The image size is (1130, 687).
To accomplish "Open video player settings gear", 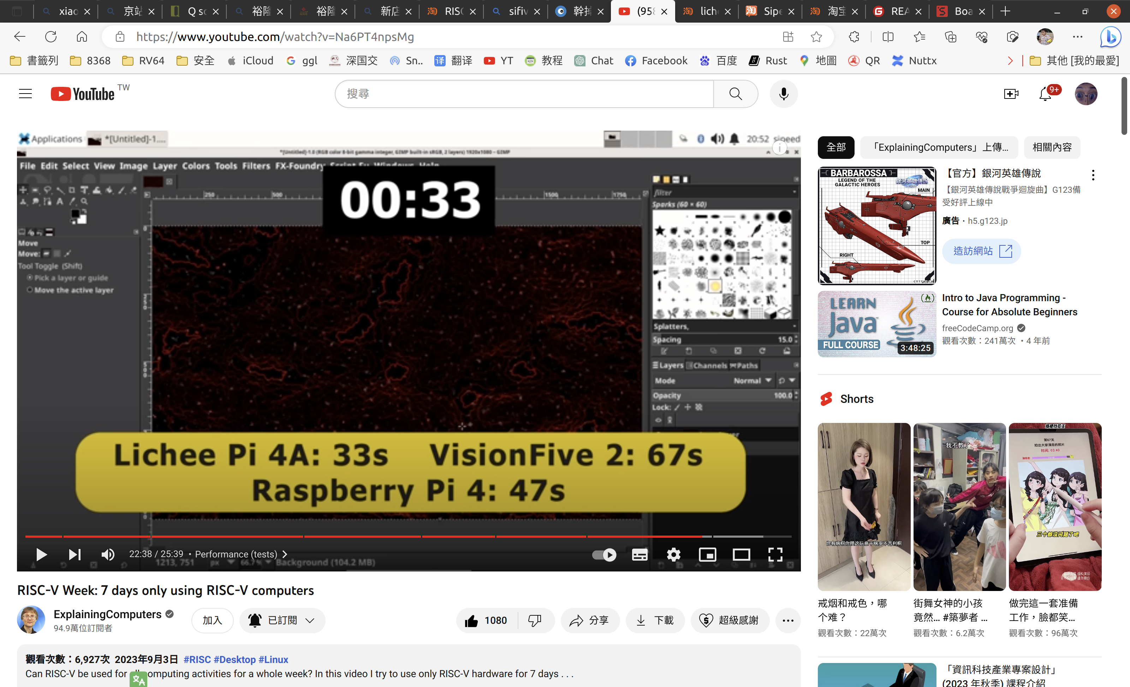I will pos(673,555).
